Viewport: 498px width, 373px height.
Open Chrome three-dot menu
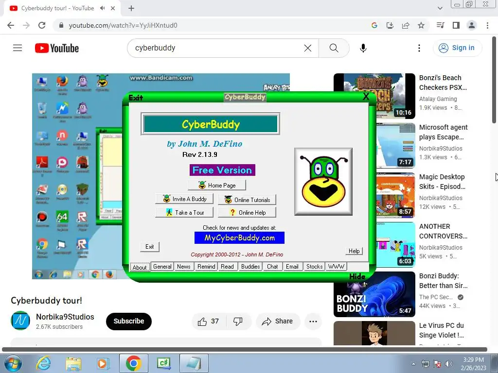(487, 25)
